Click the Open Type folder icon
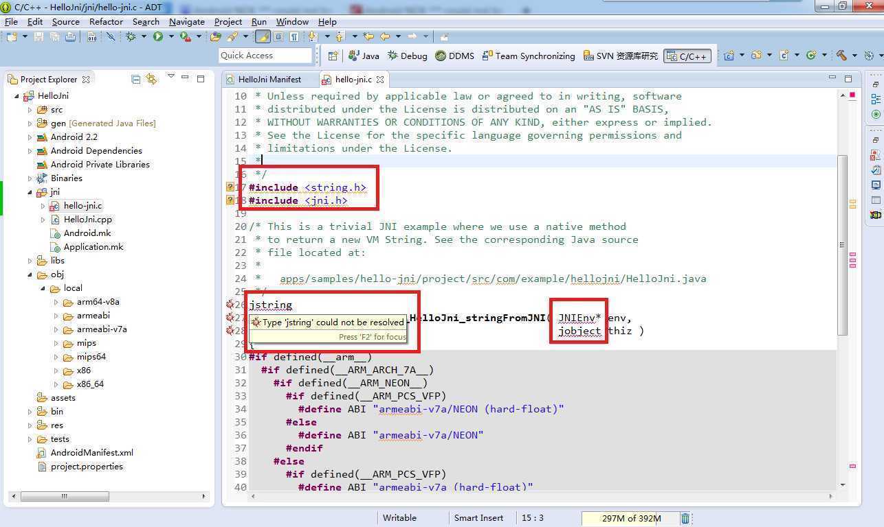 (216, 36)
